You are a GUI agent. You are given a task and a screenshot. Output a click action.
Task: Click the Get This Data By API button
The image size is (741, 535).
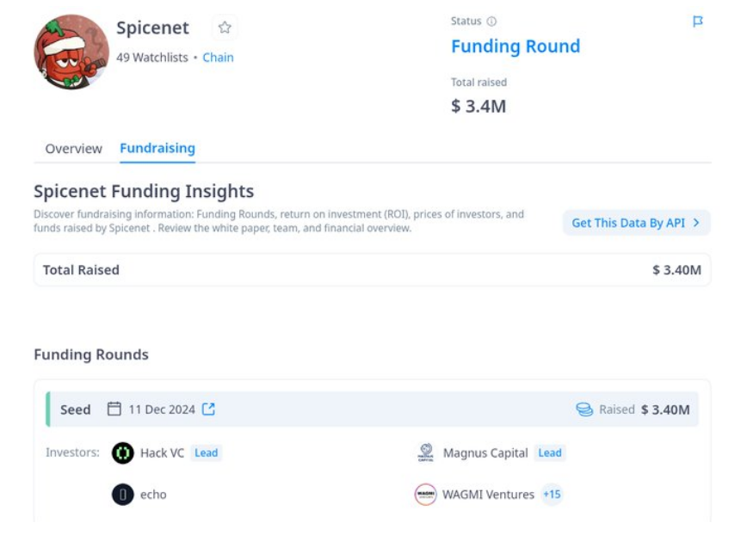[636, 223]
